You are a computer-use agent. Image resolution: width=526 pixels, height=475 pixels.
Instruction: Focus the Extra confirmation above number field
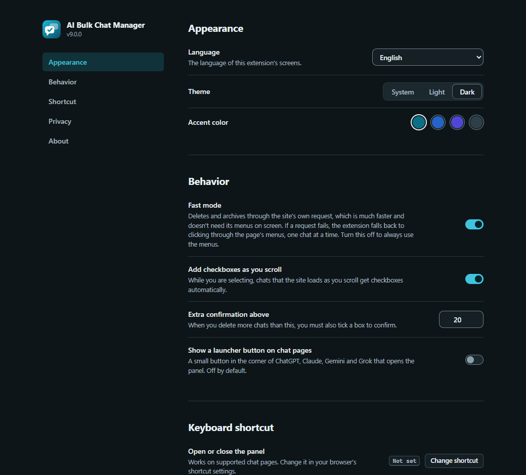coord(461,319)
